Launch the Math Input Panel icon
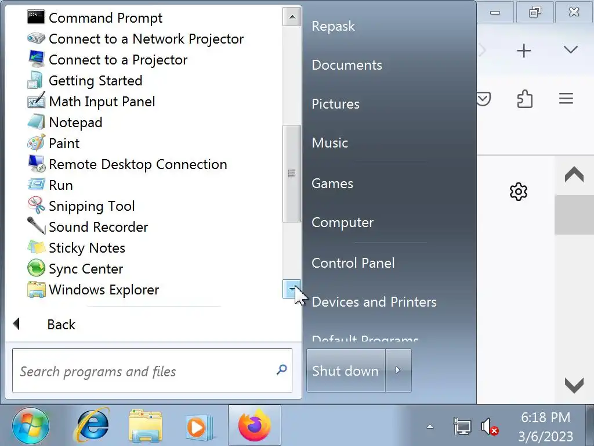Image resolution: width=594 pixels, height=446 pixels. (36, 101)
